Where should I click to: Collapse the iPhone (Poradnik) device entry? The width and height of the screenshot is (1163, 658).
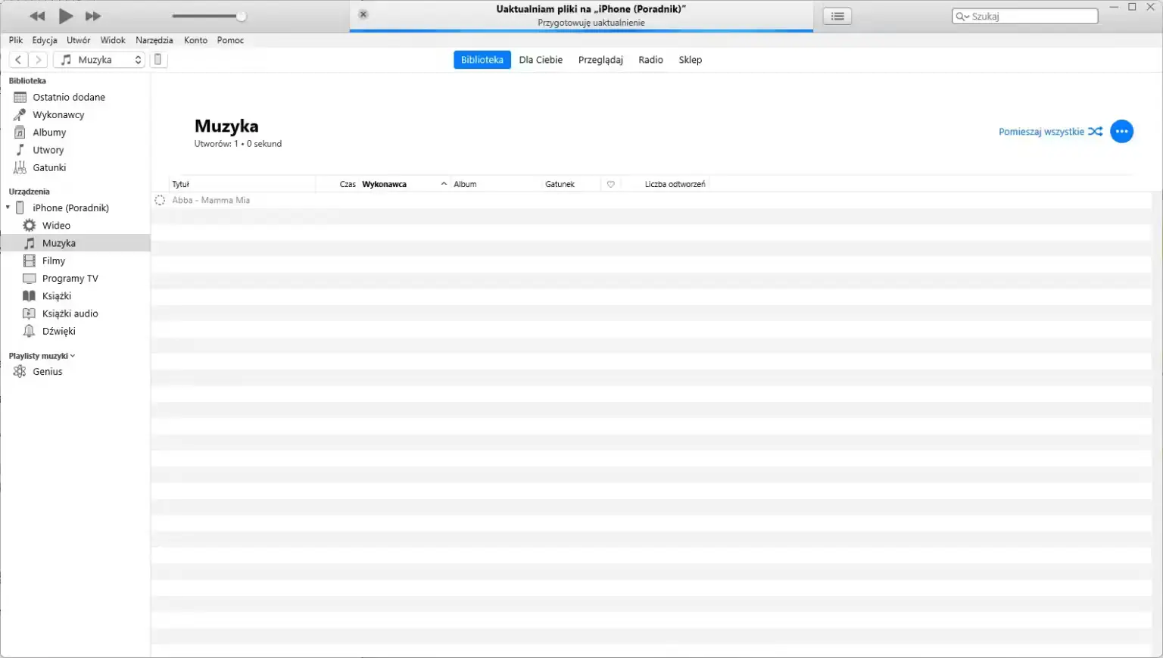(x=7, y=207)
